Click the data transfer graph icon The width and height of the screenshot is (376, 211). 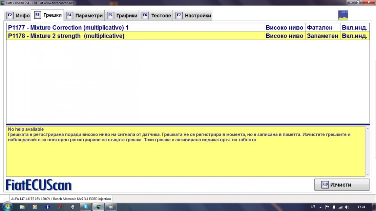point(343,15)
